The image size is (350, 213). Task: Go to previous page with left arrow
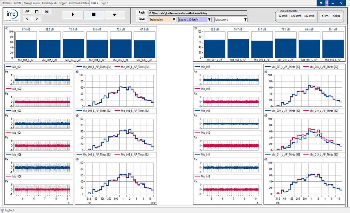pyautogui.click(x=27, y=19)
